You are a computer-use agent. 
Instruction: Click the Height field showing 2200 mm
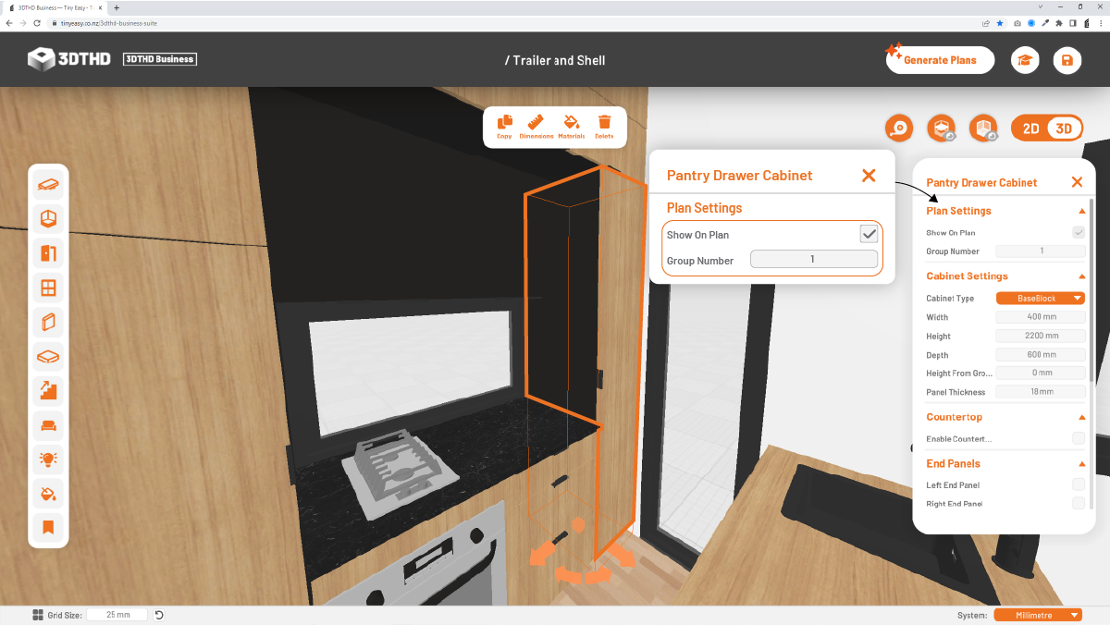tap(1040, 336)
